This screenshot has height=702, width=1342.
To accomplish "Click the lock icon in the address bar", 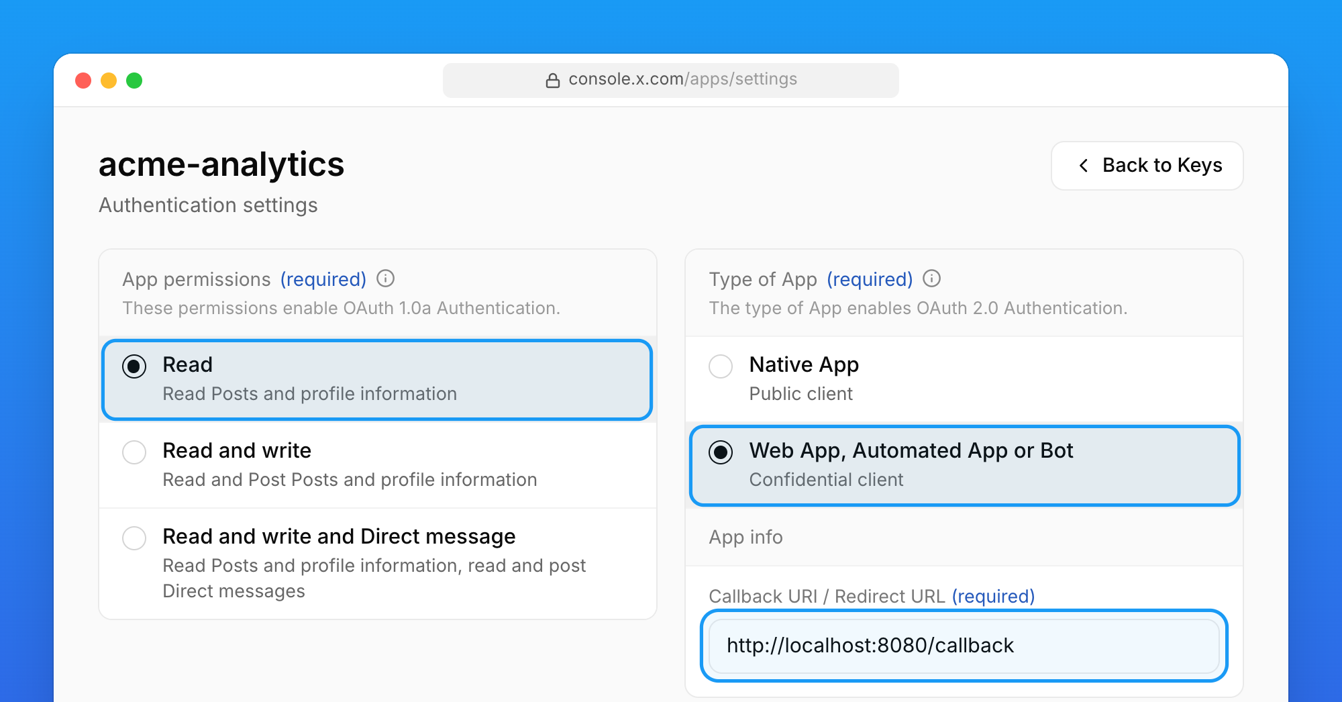I will [553, 81].
